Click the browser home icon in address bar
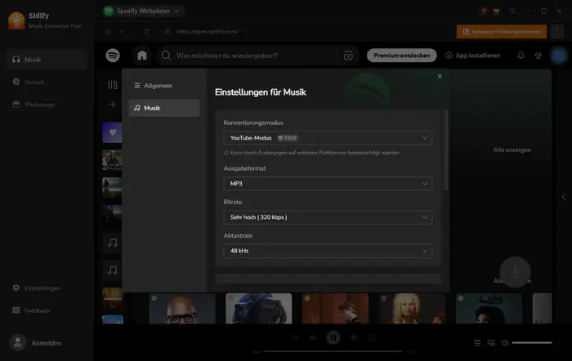572x361 pixels. (x=109, y=32)
